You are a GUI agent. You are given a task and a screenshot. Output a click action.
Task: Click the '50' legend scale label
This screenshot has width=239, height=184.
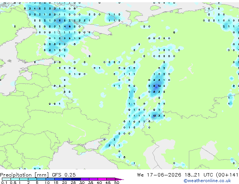click(116, 182)
